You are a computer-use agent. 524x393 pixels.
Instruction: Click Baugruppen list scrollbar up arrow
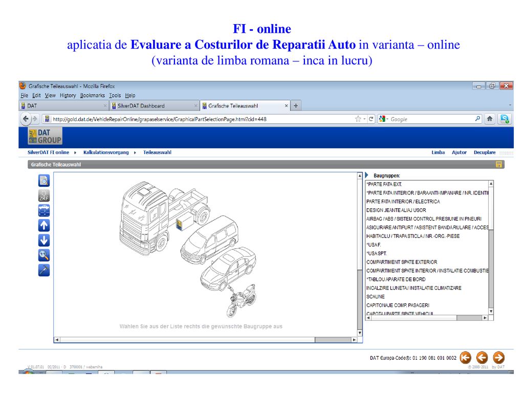(491, 184)
